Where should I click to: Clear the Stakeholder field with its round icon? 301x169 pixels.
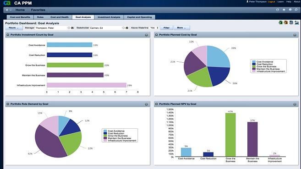123,28
